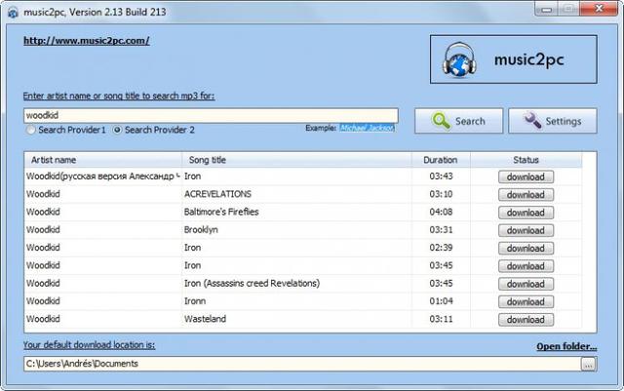The height and width of the screenshot is (391, 624).
Task: Click the 04:08 duration cell
Action: [441, 212]
